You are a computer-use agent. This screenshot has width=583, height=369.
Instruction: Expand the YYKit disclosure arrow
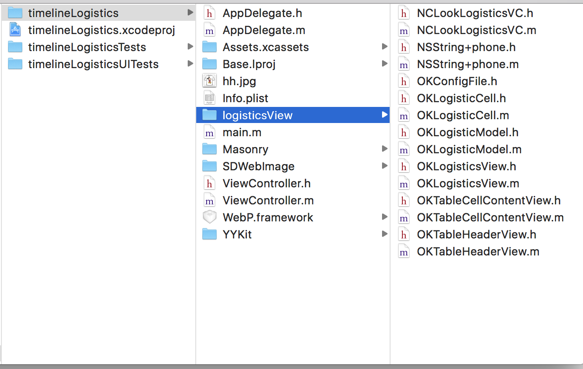(x=384, y=234)
